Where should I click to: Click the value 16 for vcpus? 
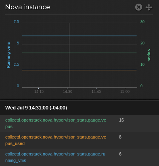(121, 120)
